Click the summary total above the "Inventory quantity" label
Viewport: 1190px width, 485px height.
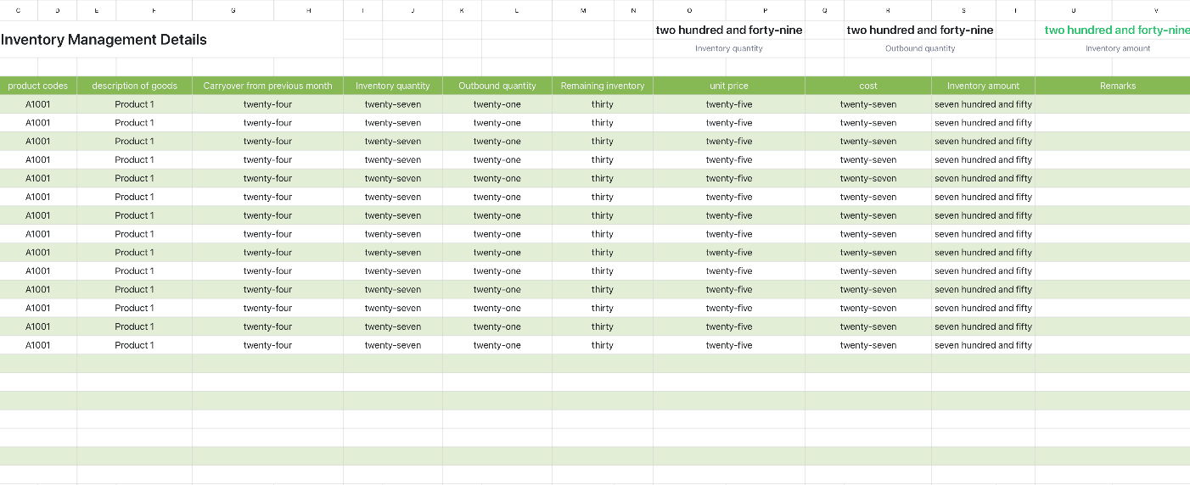tap(729, 30)
